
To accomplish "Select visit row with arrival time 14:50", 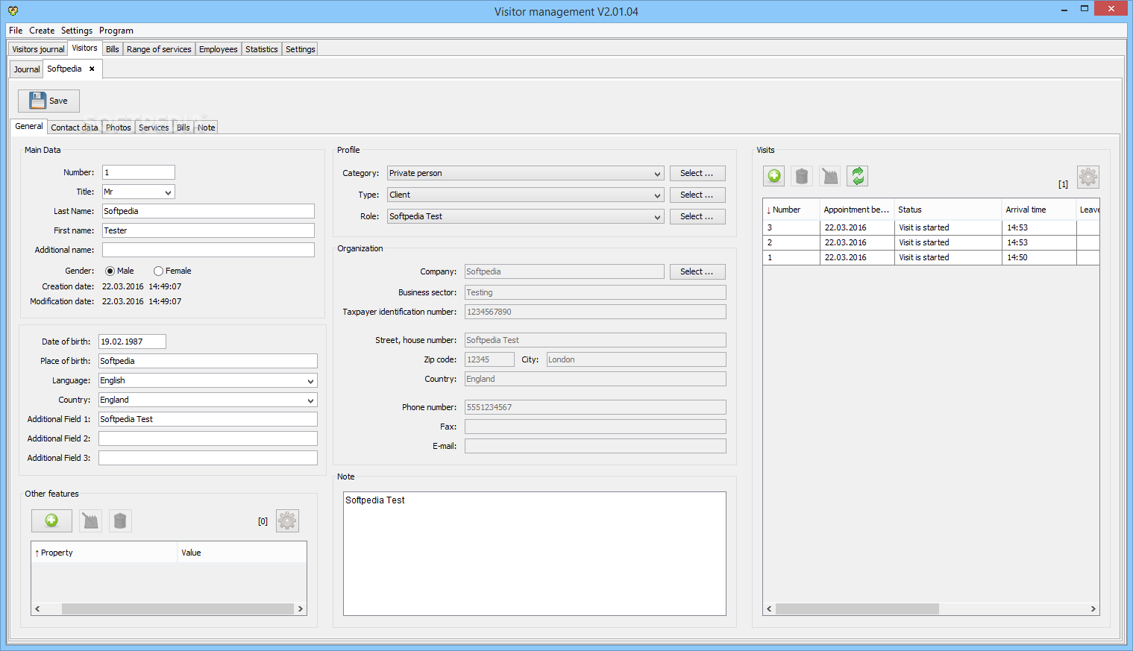I will (931, 257).
